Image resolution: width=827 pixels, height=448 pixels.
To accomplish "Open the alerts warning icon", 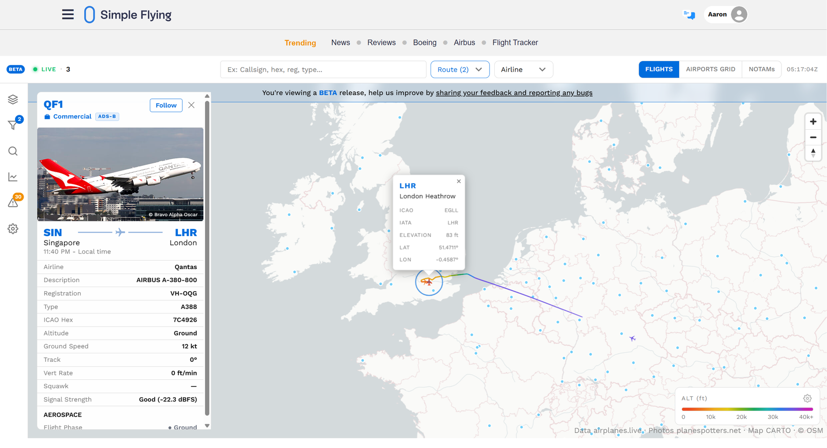I will [13, 202].
